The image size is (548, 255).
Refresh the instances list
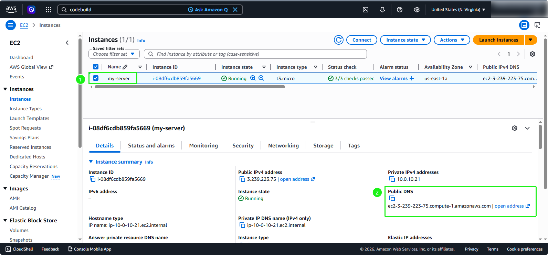pyautogui.click(x=339, y=40)
